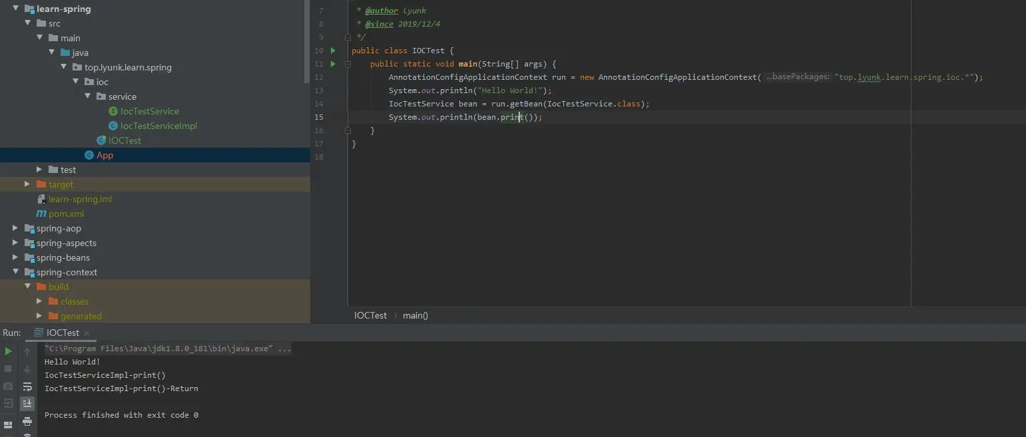Collapse the learn-spring project folder

tap(16, 9)
